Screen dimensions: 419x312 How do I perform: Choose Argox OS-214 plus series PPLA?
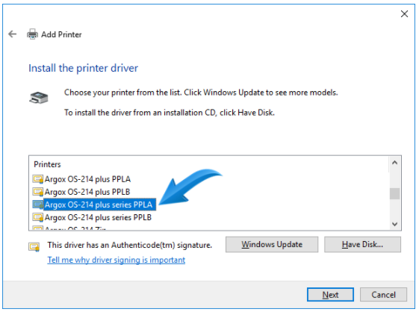[99, 205]
